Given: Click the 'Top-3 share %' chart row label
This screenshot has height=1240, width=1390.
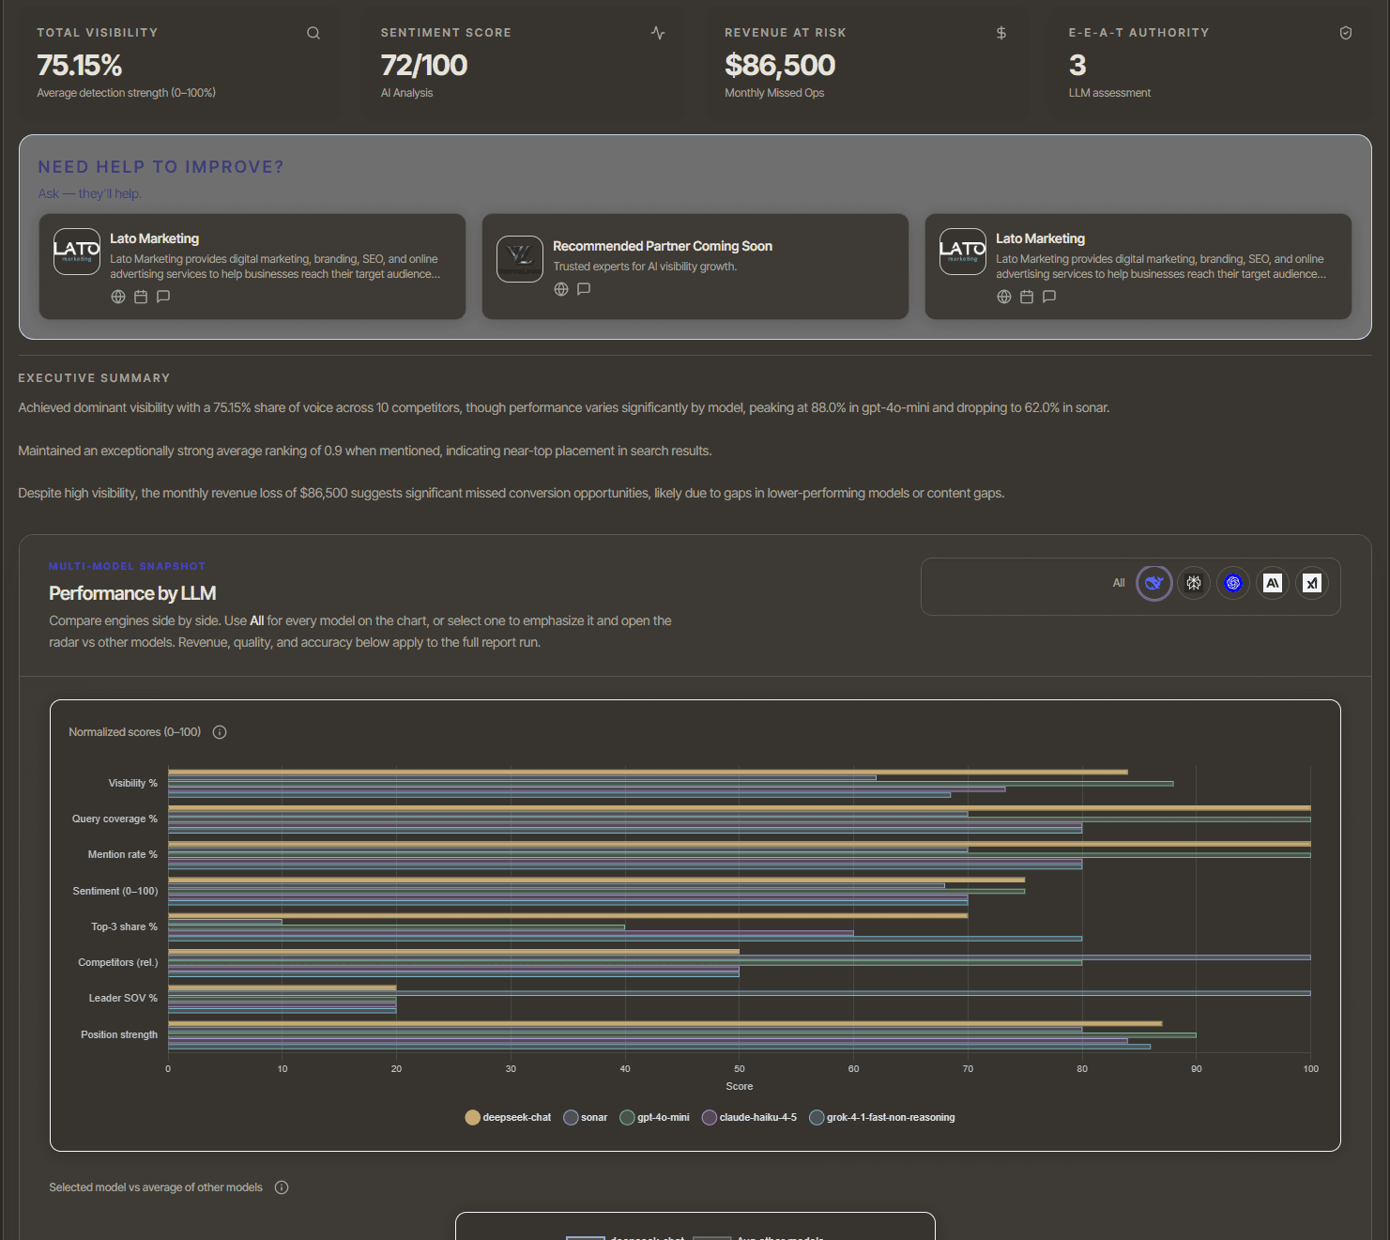Looking at the screenshot, I should (x=125, y=926).
